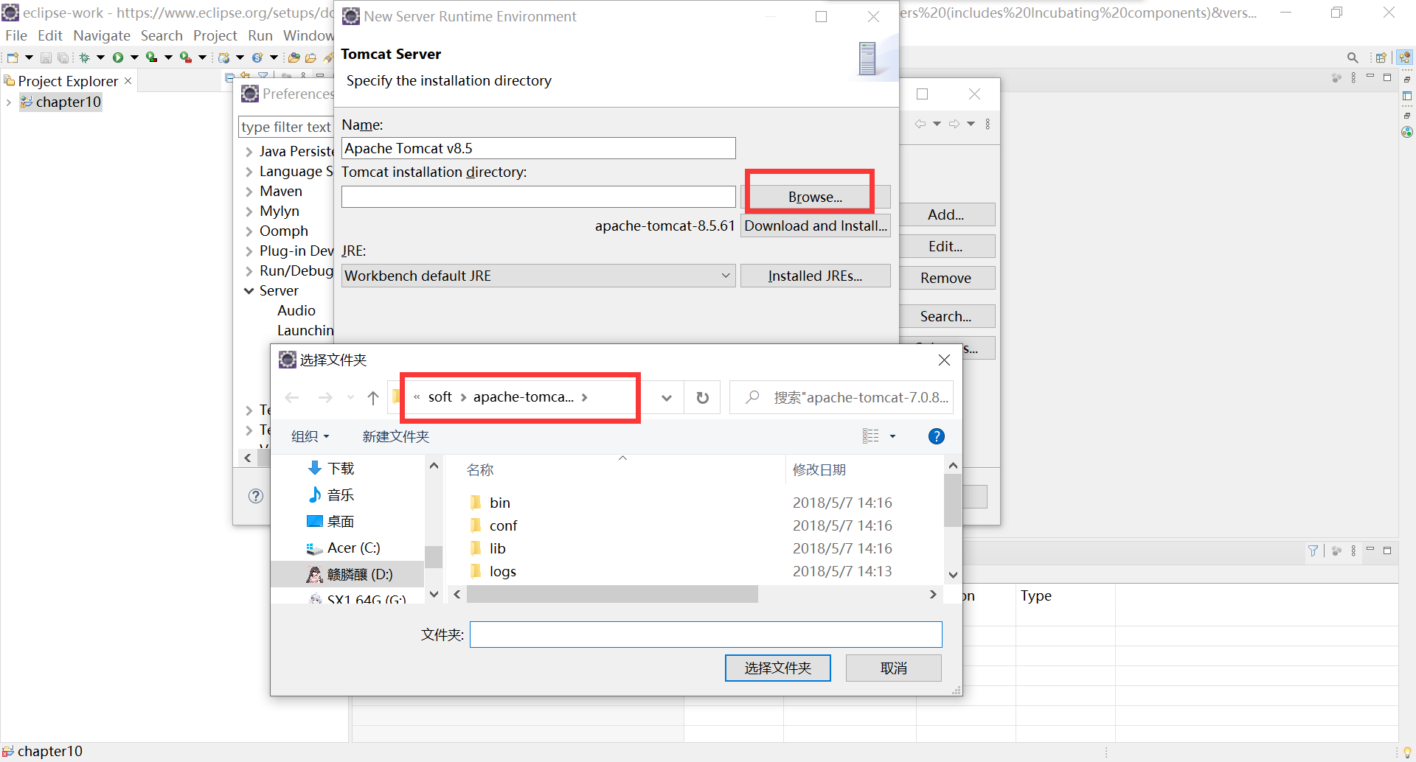Click the Open Perspective icon
This screenshot has width=1416, height=762.
coord(1381,57)
